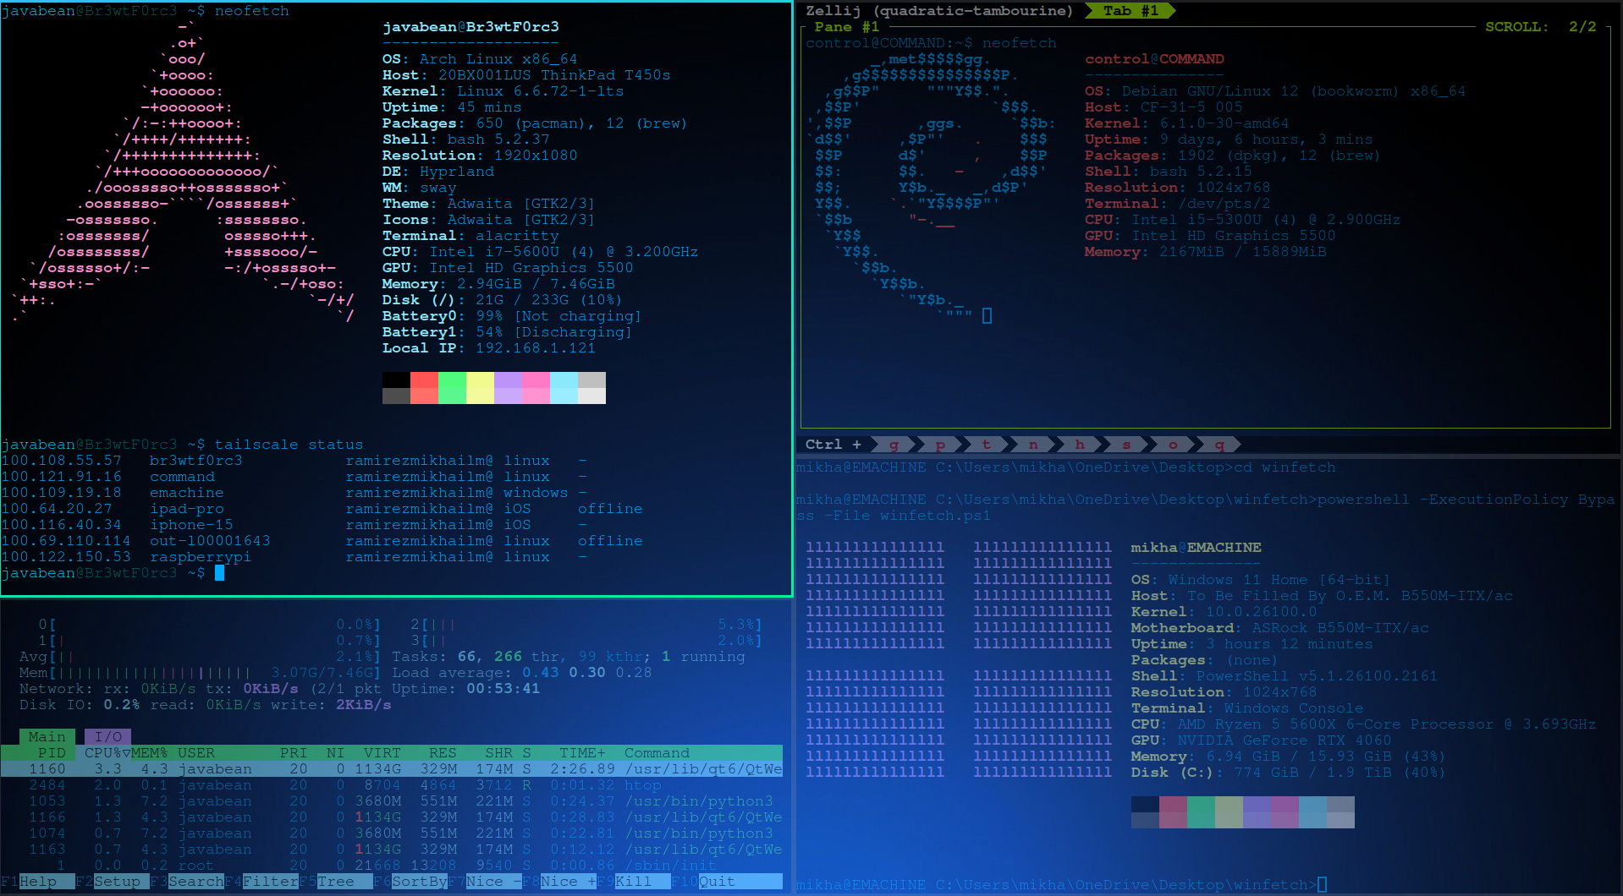Click the htop Mem usage bar
The image size is (1623, 896).
[201, 672]
